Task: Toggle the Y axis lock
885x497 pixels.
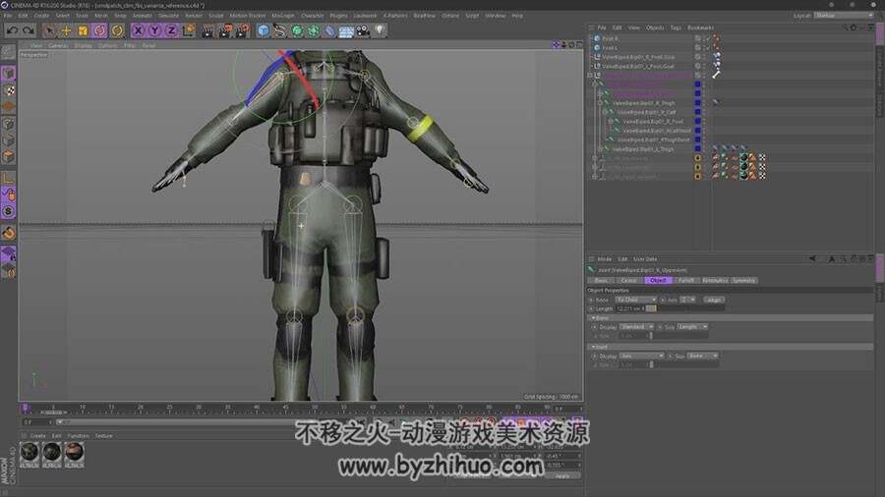Action: (x=154, y=30)
